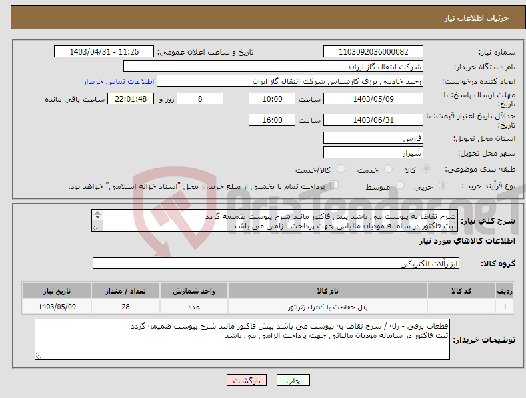Click the remaining days field showing 8
This screenshot has height=398, width=526.
200,99
